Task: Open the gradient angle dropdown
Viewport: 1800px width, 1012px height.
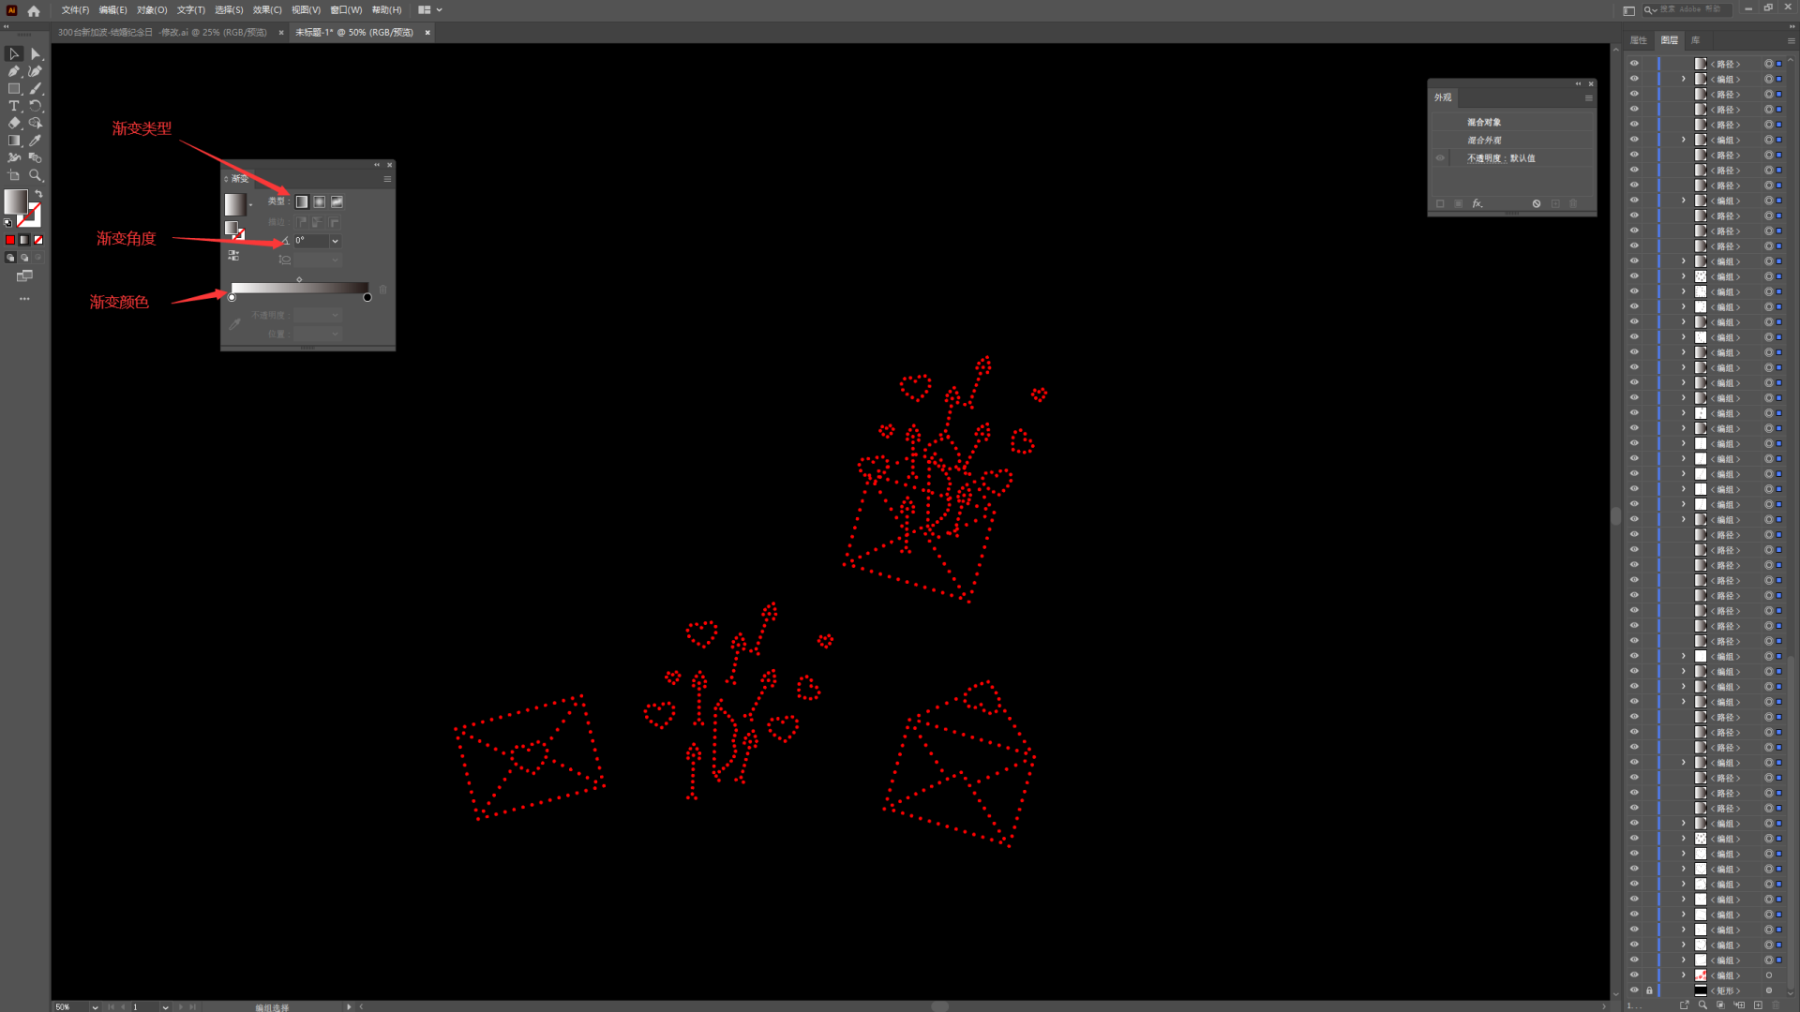Action: pos(335,241)
